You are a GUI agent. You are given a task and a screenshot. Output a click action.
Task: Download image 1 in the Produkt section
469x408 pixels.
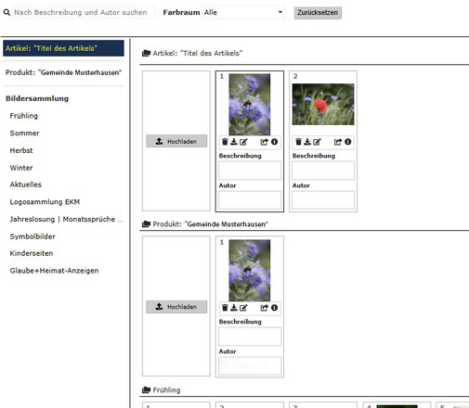click(234, 308)
